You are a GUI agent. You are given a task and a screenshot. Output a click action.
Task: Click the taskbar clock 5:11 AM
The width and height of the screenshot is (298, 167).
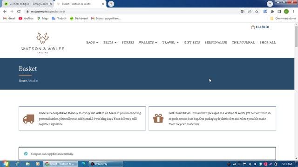point(287,164)
